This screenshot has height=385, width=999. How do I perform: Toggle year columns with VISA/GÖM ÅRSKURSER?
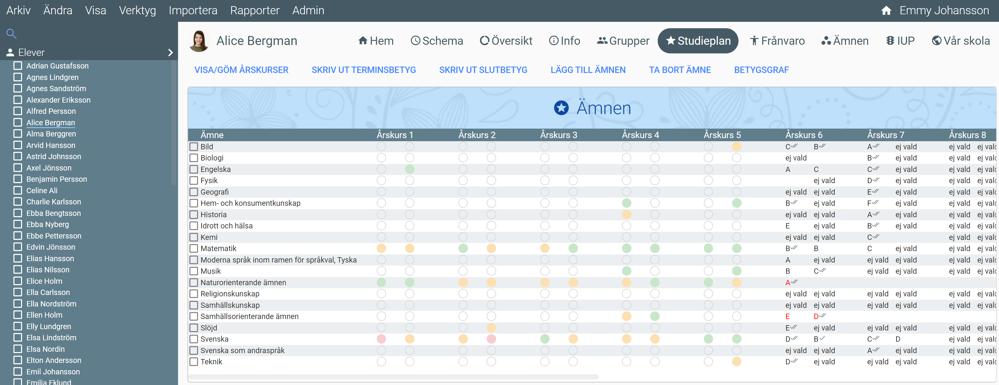pyautogui.click(x=241, y=70)
